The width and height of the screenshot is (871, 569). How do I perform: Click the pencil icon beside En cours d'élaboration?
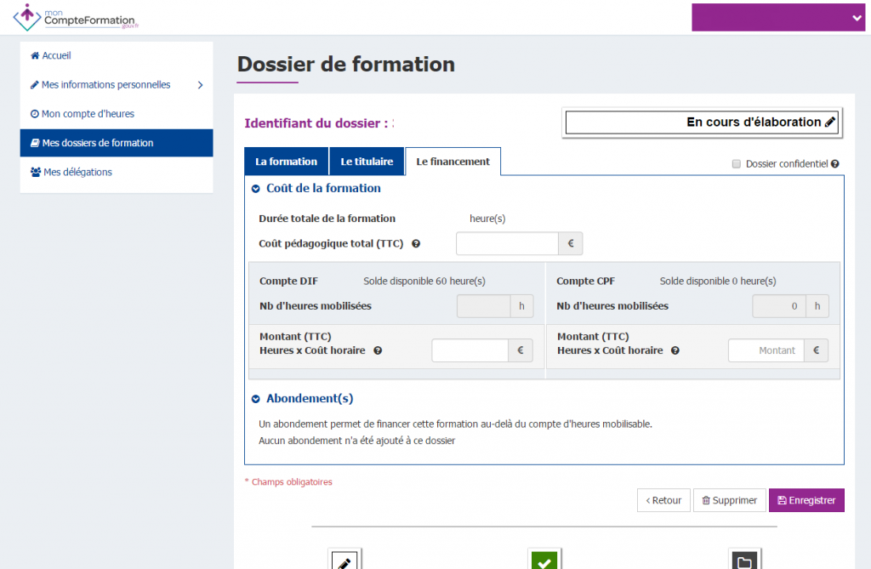click(830, 122)
